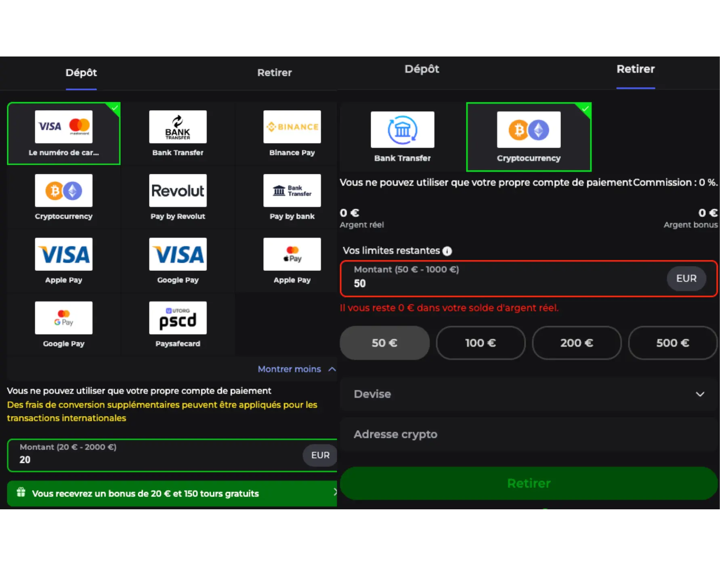Select Apple Pay for deposit
This screenshot has height=565, width=720.
pos(64,261)
